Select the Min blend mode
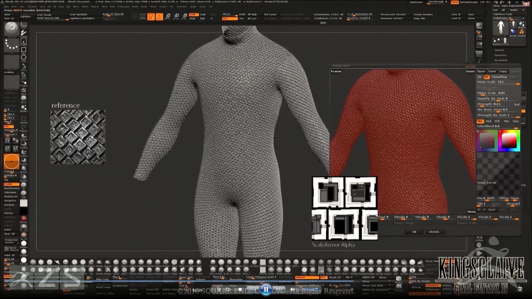Screen dimensions: 532x299 point(506,121)
